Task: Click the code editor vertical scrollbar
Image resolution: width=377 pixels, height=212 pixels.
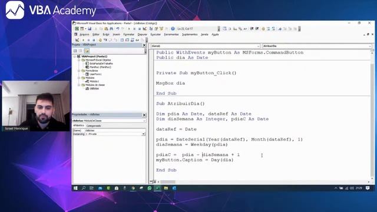Action: (x=372, y=115)
